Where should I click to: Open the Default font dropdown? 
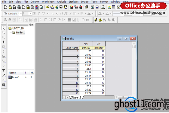tap(21, 14)
